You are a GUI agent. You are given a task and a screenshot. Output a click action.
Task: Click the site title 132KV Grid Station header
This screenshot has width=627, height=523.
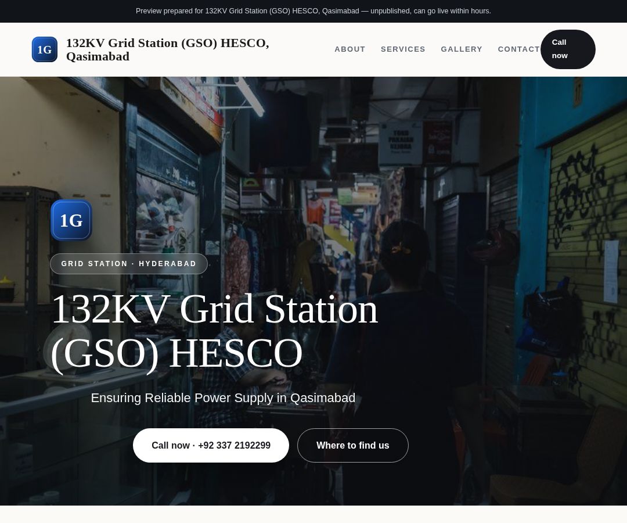pyautogui.click(x=168, y=49)
